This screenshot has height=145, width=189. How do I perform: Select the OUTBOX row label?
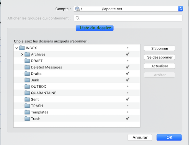coord(39,87)
